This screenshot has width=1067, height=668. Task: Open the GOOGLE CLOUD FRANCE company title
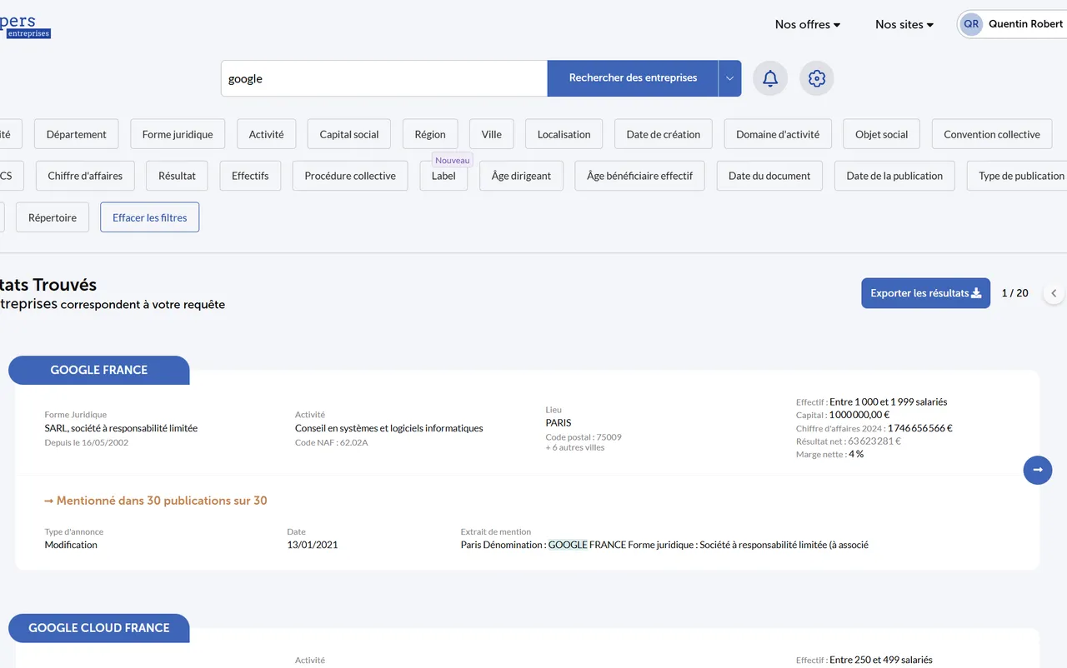coord(99,628)
